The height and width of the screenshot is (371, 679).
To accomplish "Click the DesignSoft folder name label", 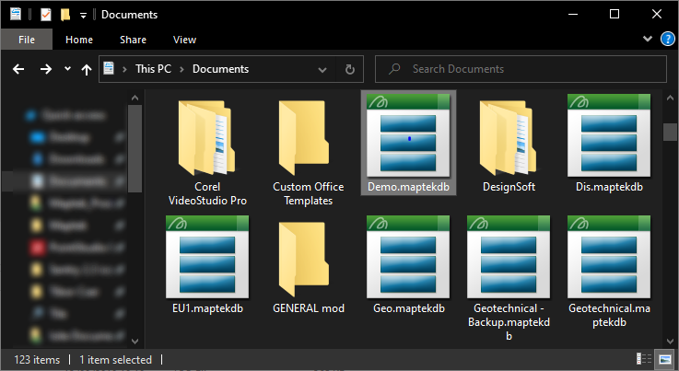I will 509,187.
